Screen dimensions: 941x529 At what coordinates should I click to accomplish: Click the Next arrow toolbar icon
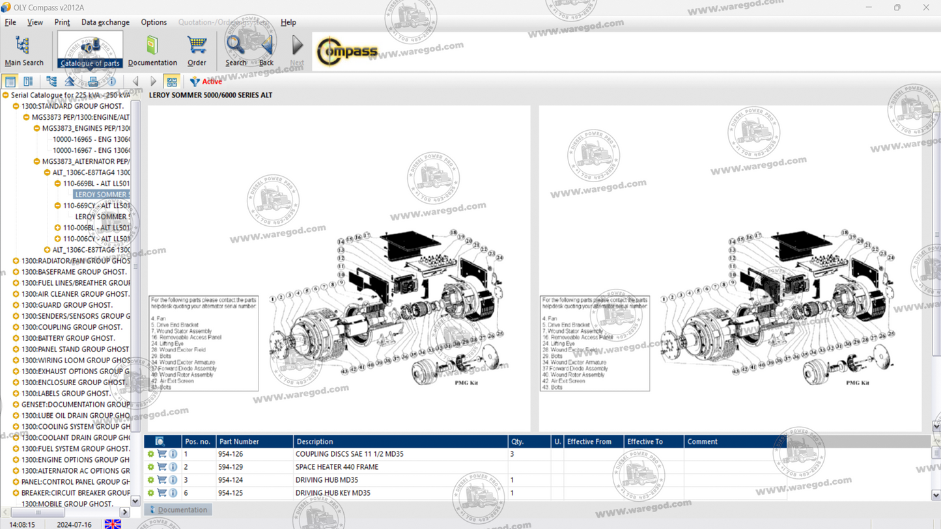pos(297,51)
